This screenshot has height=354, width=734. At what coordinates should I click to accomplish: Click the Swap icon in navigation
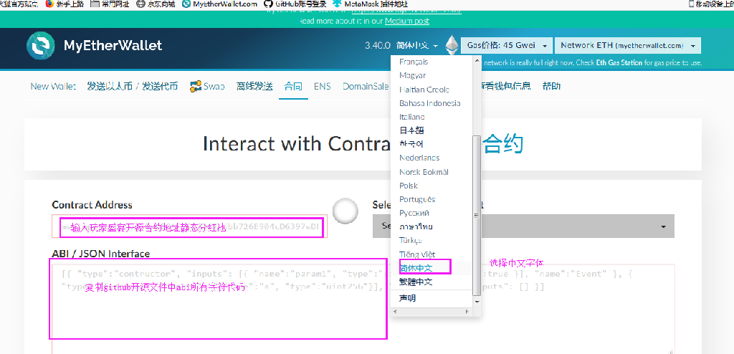(195, 86)
